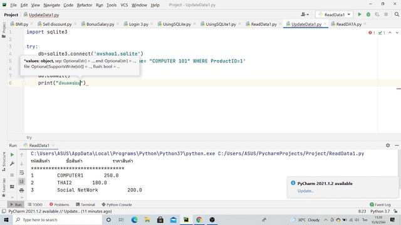Click the 8:23 line position indicator
The image size is (401, 225).
point(362,211)
